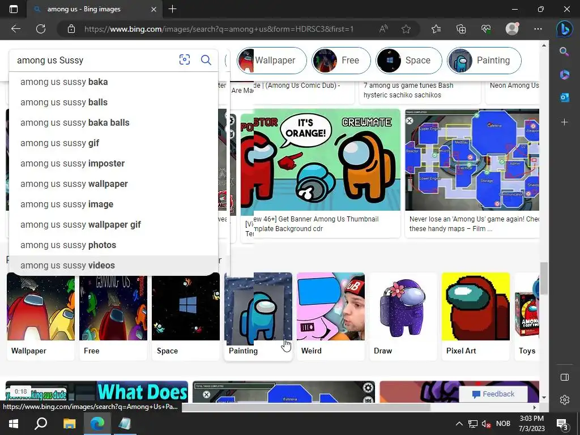The height and width of the screenshot is (435, 580).
Task: Open the Bing Chat sidebar button
Action: tap(565, 29)
